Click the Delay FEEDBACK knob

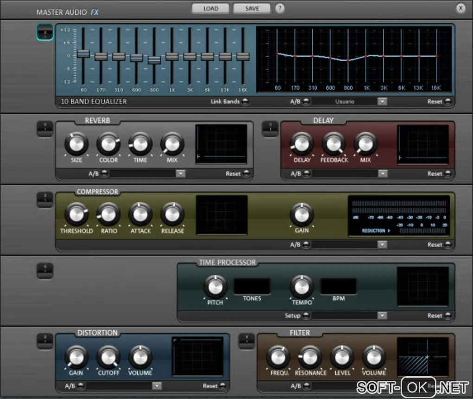tap(333, 144)
